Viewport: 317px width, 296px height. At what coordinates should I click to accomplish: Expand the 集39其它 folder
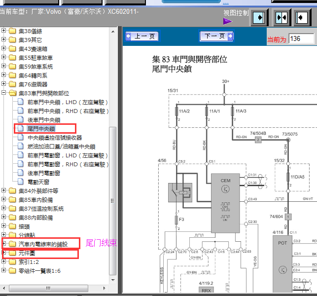coord(3,39)
